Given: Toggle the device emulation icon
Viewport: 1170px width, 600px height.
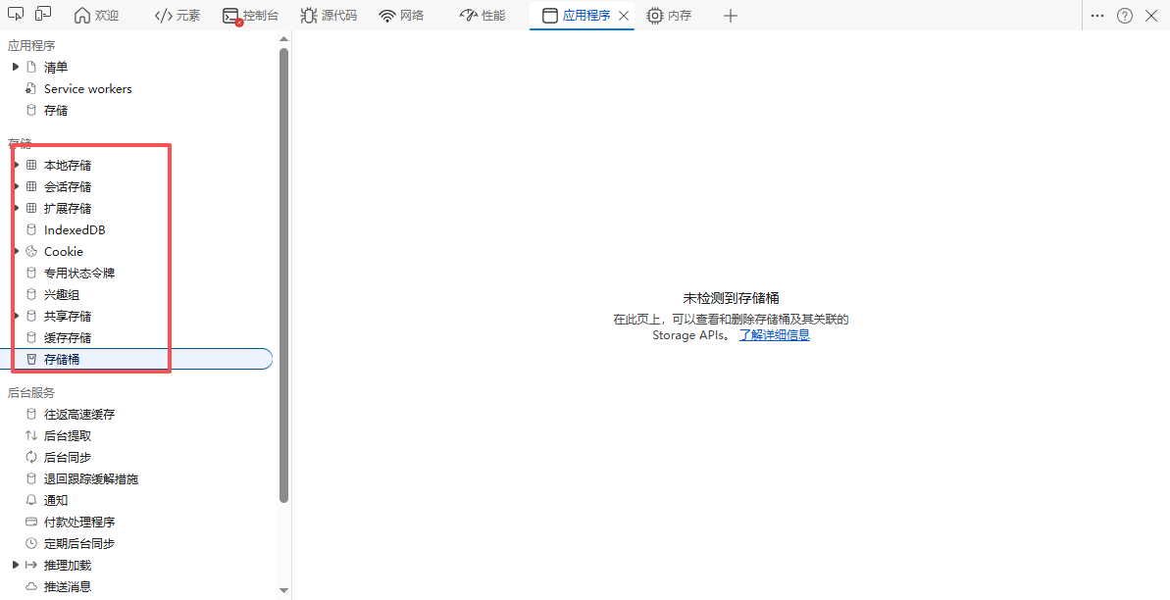Looking at the screenshot, I should [43, 15].
